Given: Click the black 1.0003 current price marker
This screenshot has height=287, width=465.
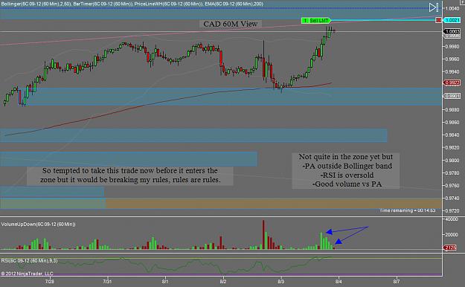Looking at the screenshot, I should (452, 31).
